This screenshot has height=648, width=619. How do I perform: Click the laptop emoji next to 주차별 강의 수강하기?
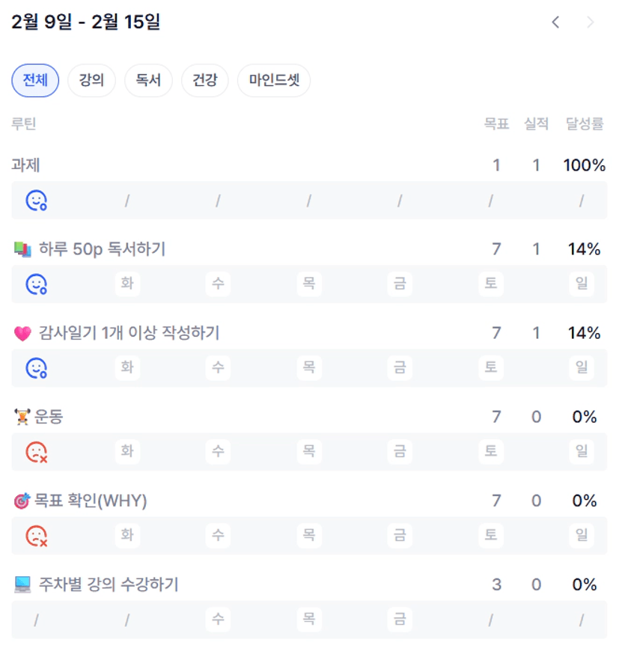(x=22, y=584)
